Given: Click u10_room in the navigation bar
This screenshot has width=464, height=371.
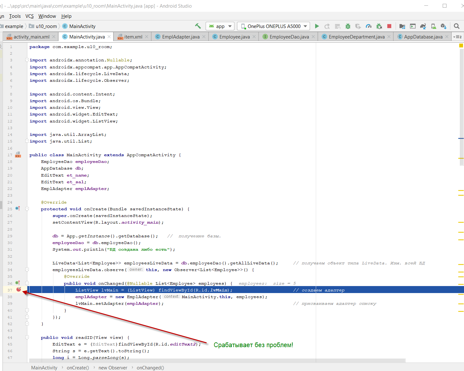Looking at the screenshot, I should (43, 26).
